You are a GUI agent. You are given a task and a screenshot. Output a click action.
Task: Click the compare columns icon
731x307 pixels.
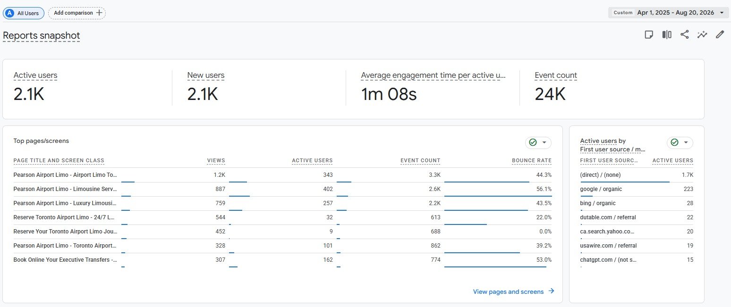coord(667,34)
